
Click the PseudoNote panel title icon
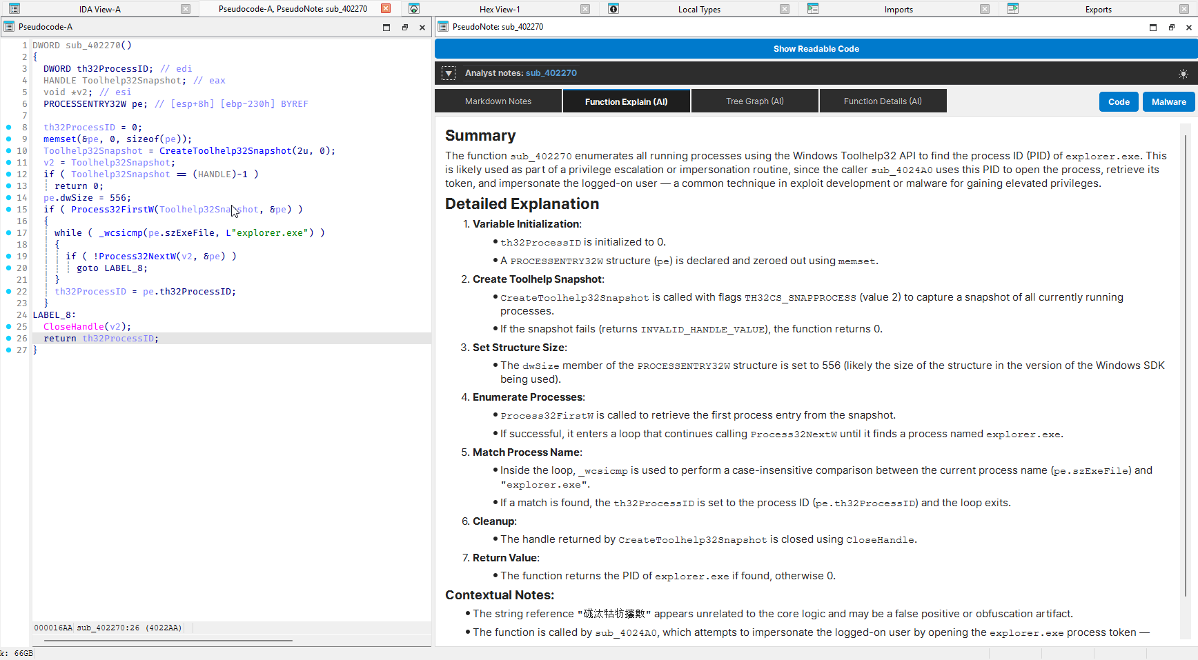(x=443, y=27)
